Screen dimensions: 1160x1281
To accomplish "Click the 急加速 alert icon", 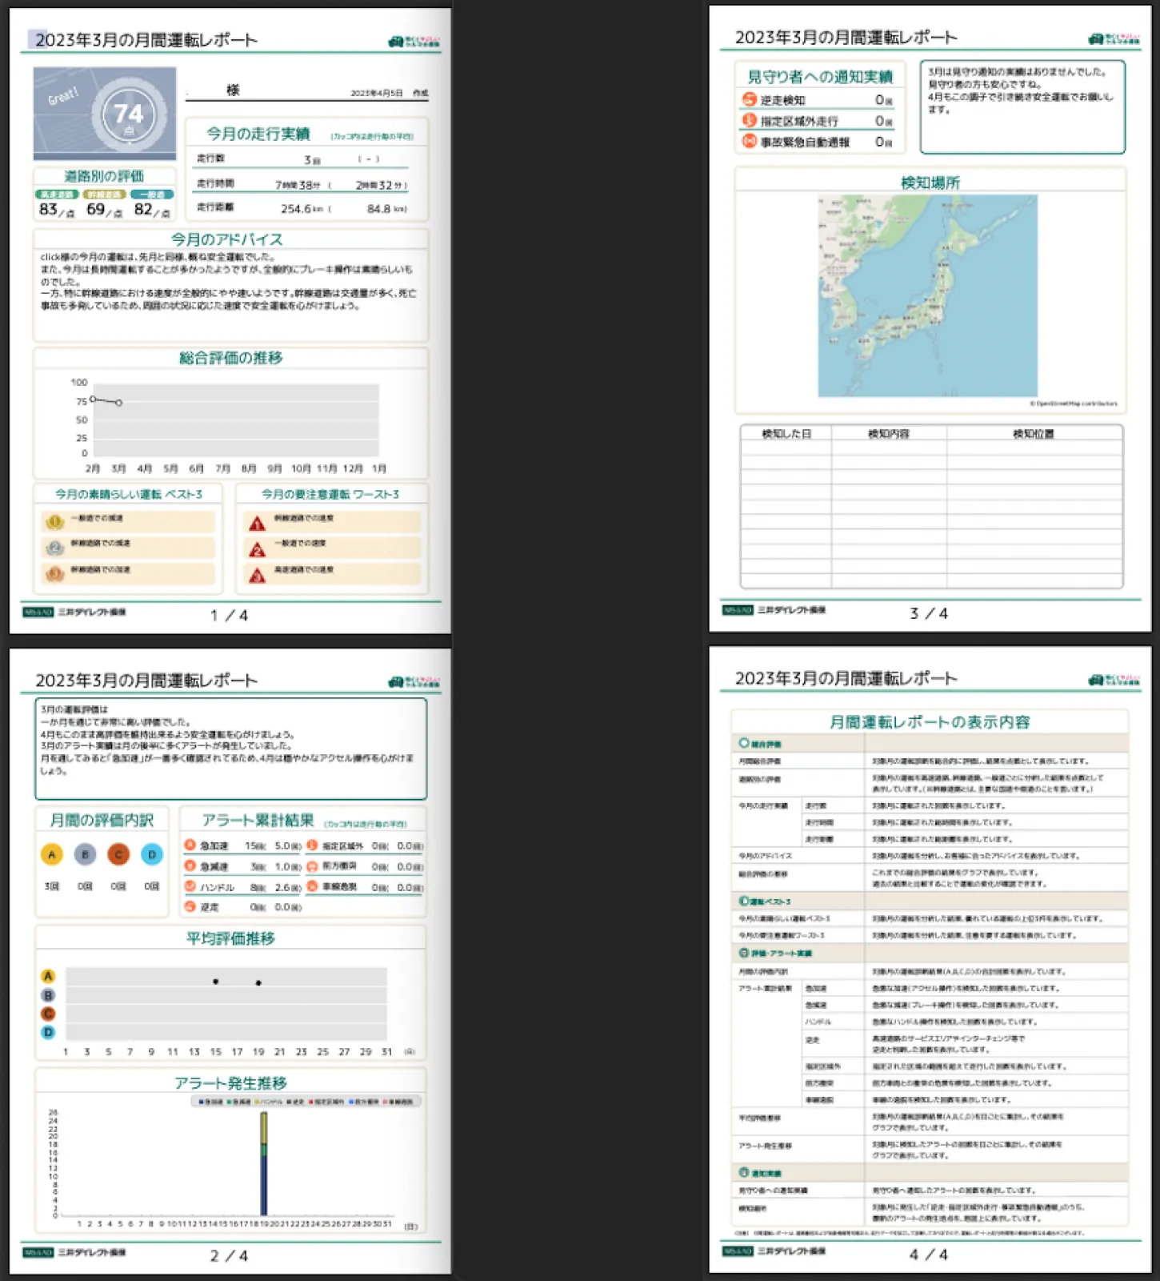I will coord(190,845).
